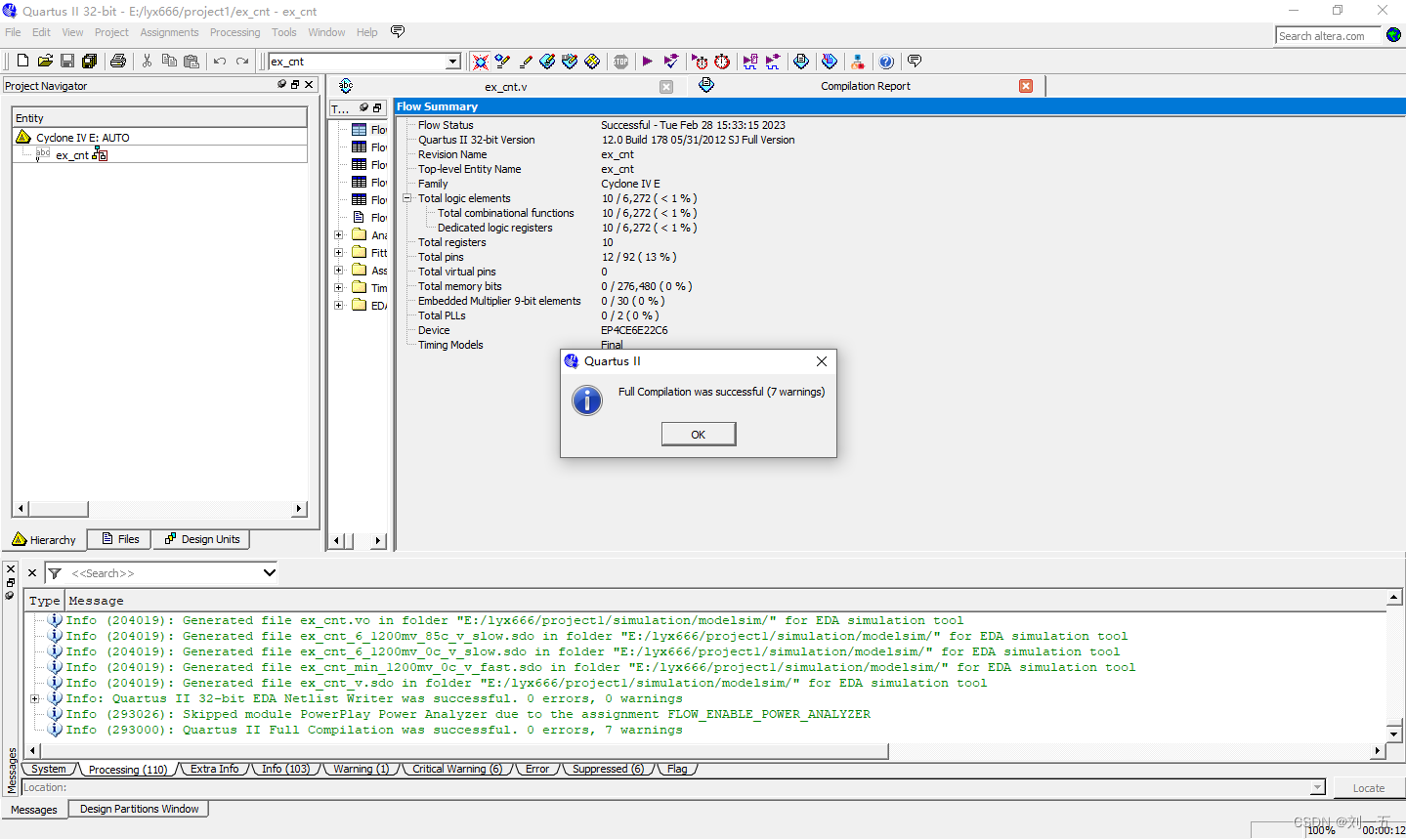The width and height of the screenshot is (1406, 839).
Task: Open the Assignment Editor toolbar icon
Action: click(x=503, y=62)
